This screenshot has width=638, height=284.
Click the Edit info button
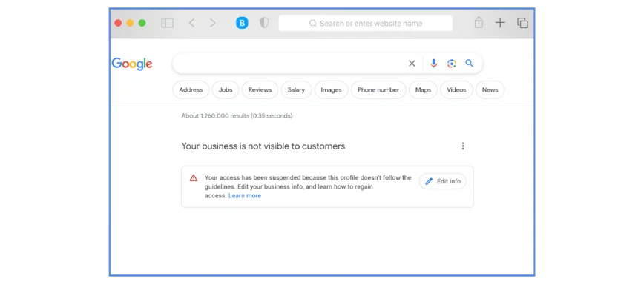click(443, 181)
